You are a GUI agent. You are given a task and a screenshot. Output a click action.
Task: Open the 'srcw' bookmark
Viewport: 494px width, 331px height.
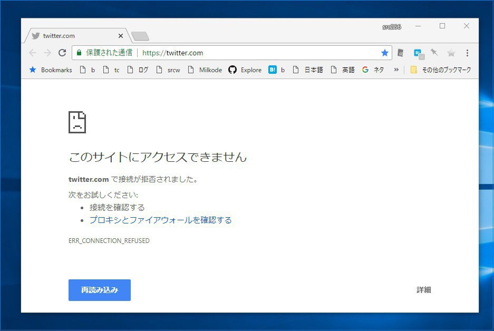tap(168, 70)
